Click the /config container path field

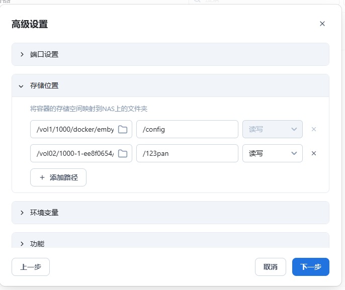point(187,129)
